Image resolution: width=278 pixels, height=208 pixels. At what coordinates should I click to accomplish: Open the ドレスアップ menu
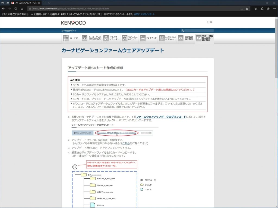[149, 38]
